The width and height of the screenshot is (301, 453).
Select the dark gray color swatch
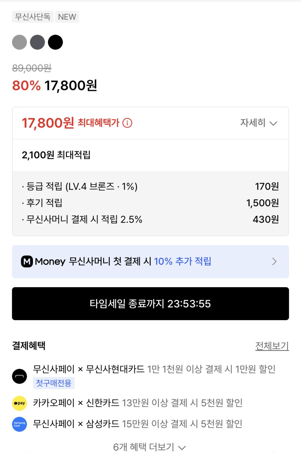pos(38,43)
